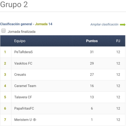This screenshot has width=126, height=126.
Task: Click the Clasificación general heading
Action: click(x=16, y=24)
